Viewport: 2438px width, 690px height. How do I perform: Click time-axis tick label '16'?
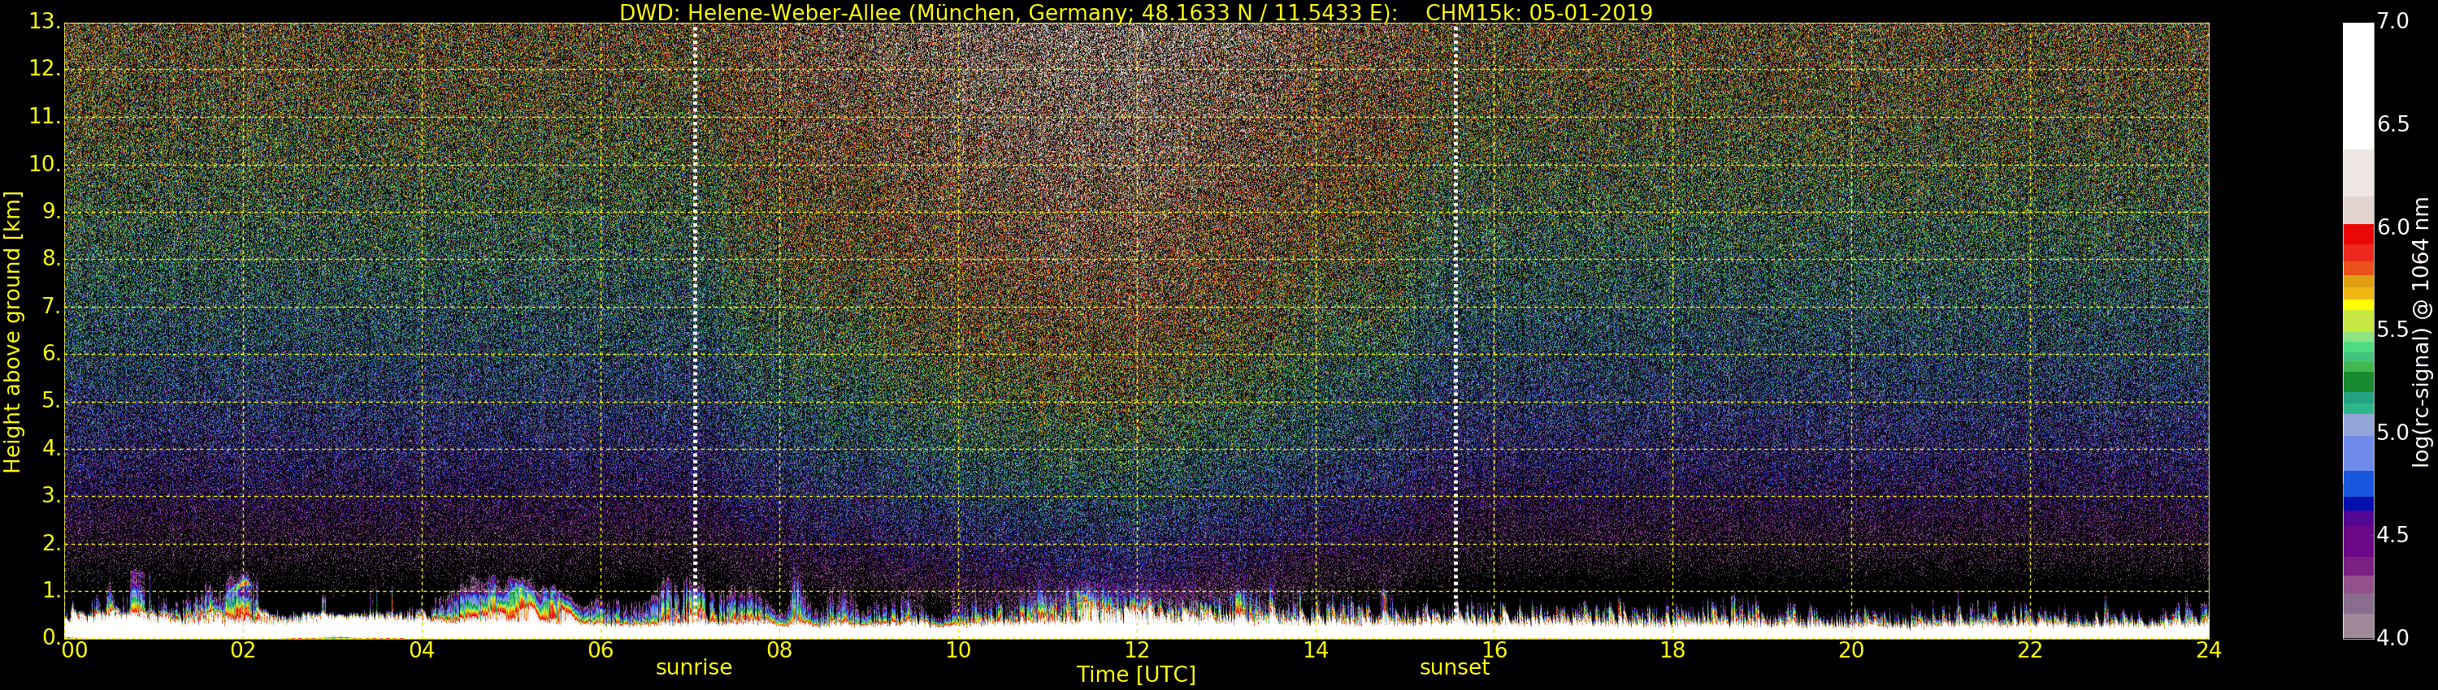pyautogui.click(x=1494, y=650)
